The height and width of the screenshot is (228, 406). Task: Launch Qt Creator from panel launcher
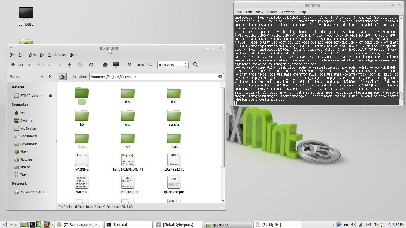click(40, 224)
